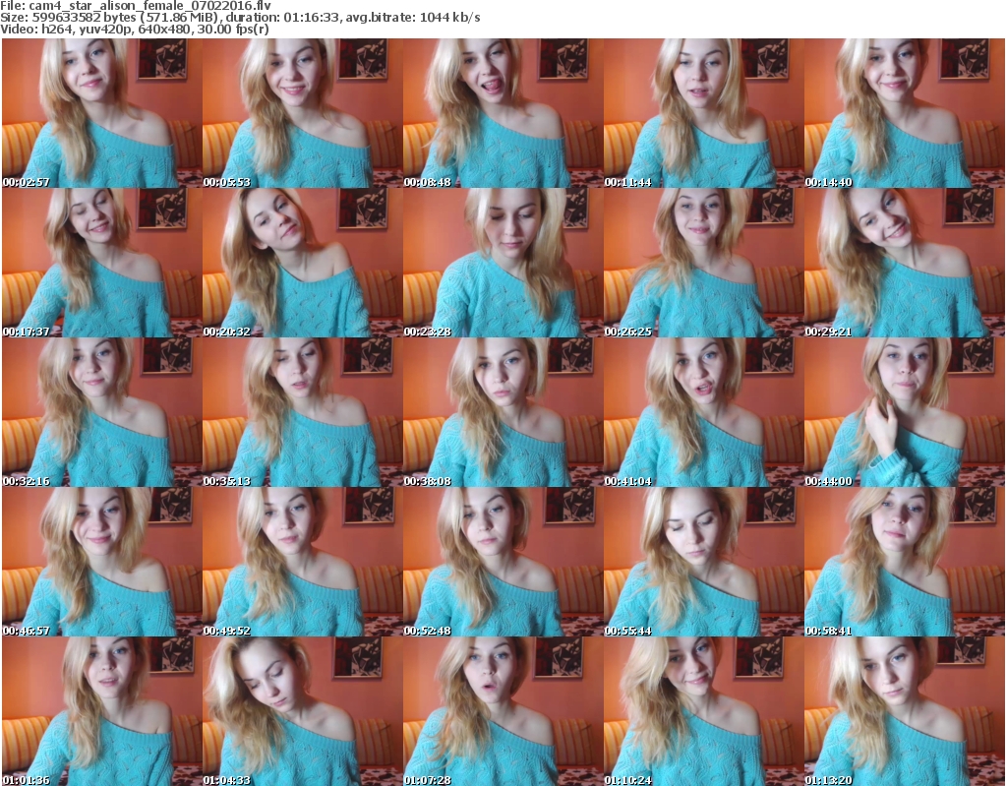Select the thumbnail stamped 00:52:48

[503, 563]
